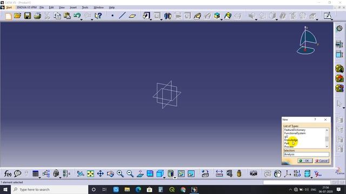Open the dropdown beside the Select arrow tool
This screenshot has height=194, width=346.
pos(344,108)
